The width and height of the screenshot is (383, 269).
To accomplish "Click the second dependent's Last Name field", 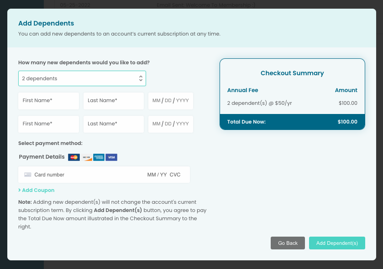I will (x=113, y=124).
